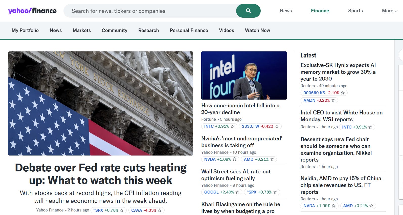Star the NVDA chip under China chip story
403x215 pixels.
pos(333,206)
